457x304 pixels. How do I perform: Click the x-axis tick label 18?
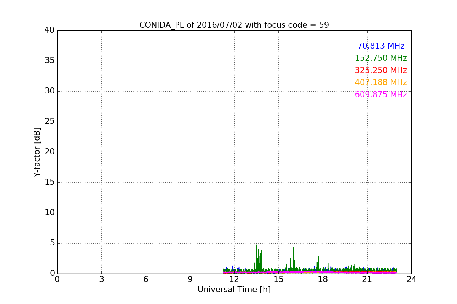point(323,279)
